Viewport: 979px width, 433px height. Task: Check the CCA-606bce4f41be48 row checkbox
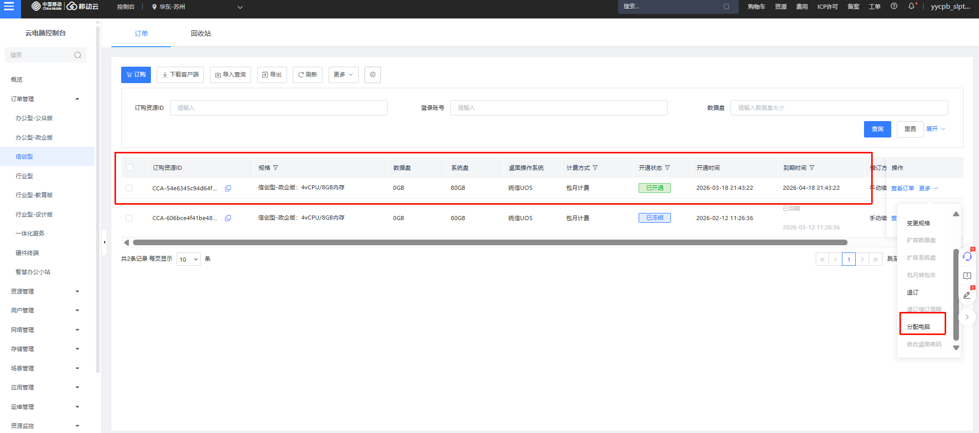tap(129, 218)
